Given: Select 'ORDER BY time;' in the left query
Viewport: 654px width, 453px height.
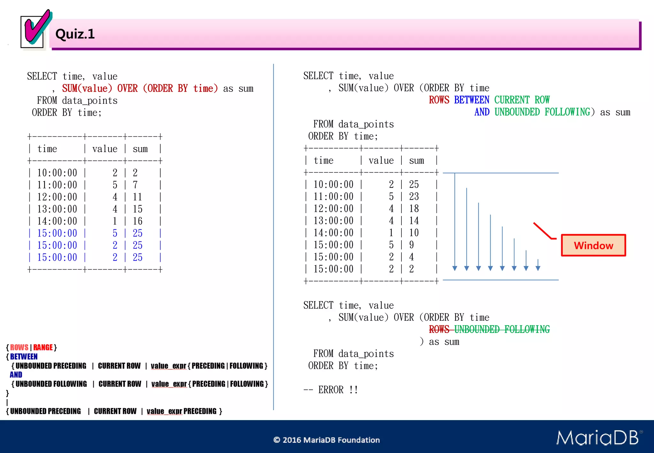Looking at the screenshot, I should [66, 112].
